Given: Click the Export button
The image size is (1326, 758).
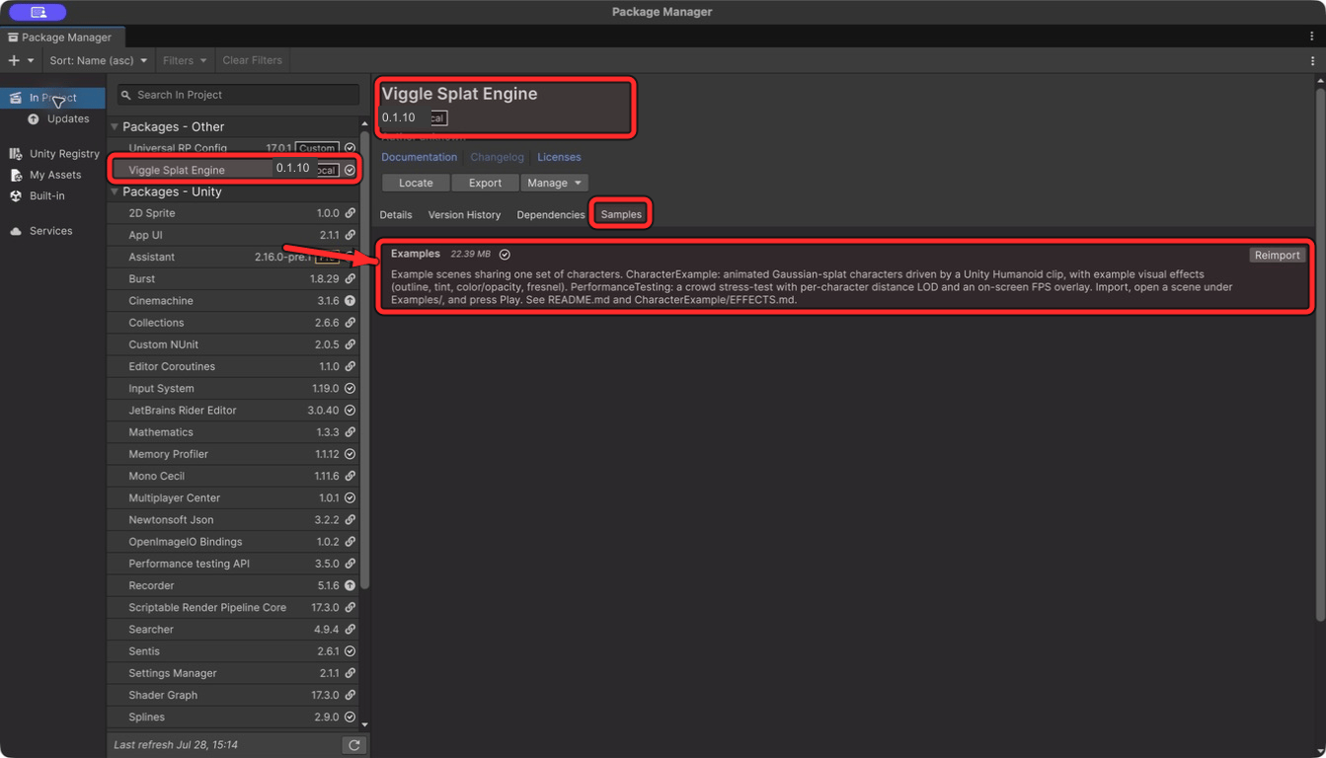Looking at the screenshot, I should (x=485, y=183).
